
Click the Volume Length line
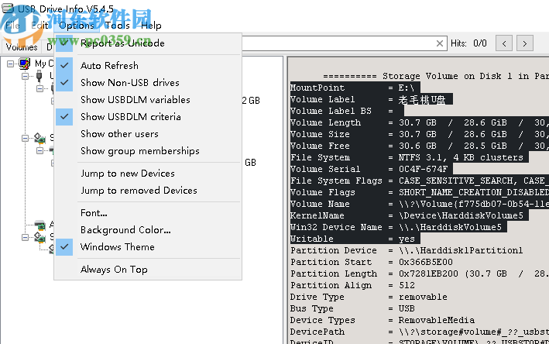pos(420,122)
